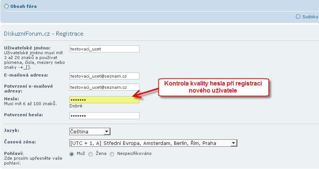This screenshot has height=169, width=319.
Task: Open the Jazyk dropdown showing Čeština
Action: point(90,131)
